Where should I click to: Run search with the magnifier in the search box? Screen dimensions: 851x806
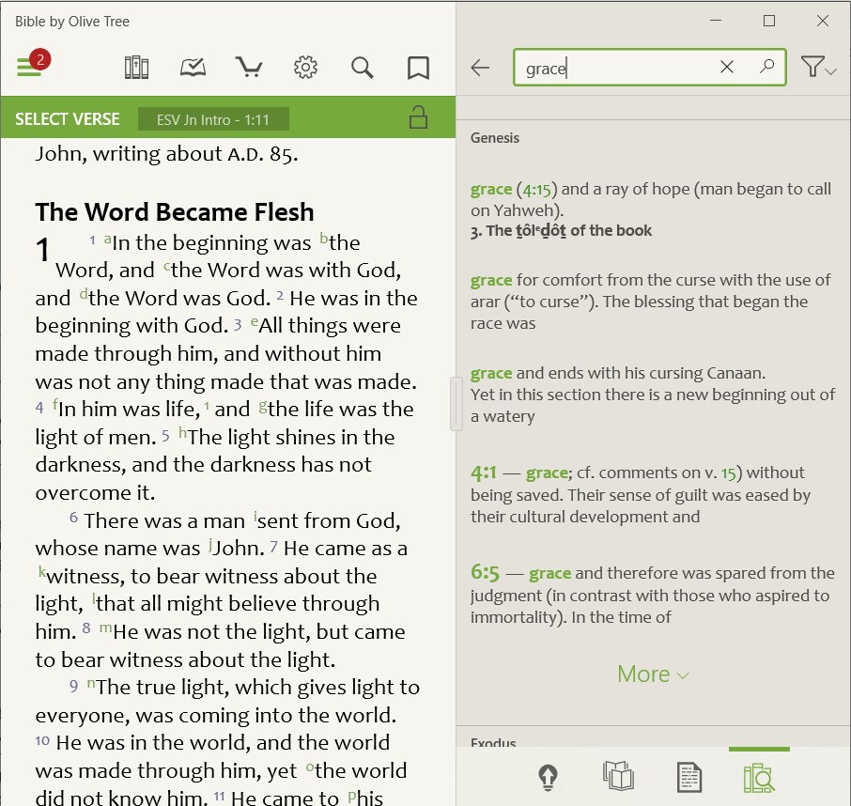tap(766, 67)
